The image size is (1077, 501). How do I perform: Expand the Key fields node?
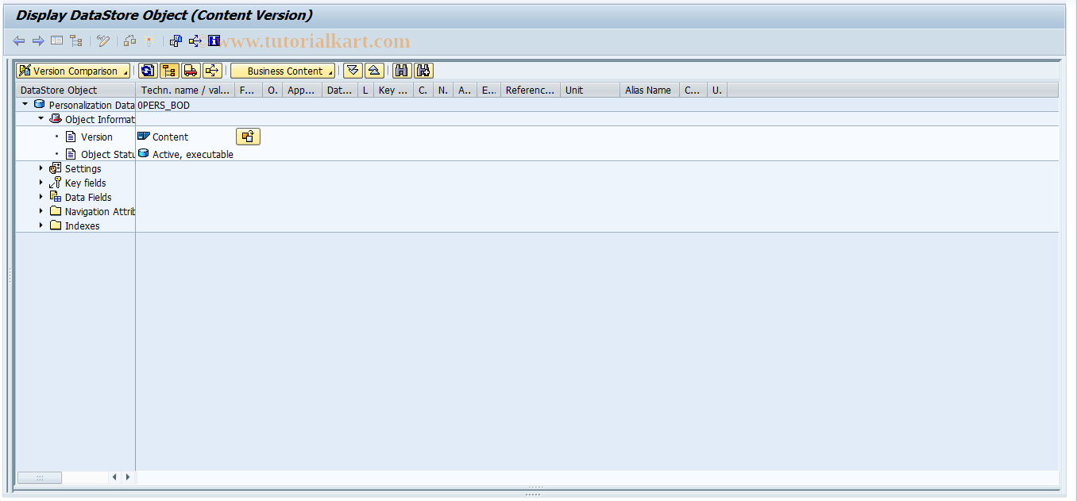click(41, 183)
